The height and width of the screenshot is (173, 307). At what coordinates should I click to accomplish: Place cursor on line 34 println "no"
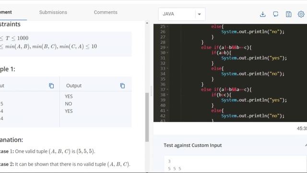click(253, 74)
